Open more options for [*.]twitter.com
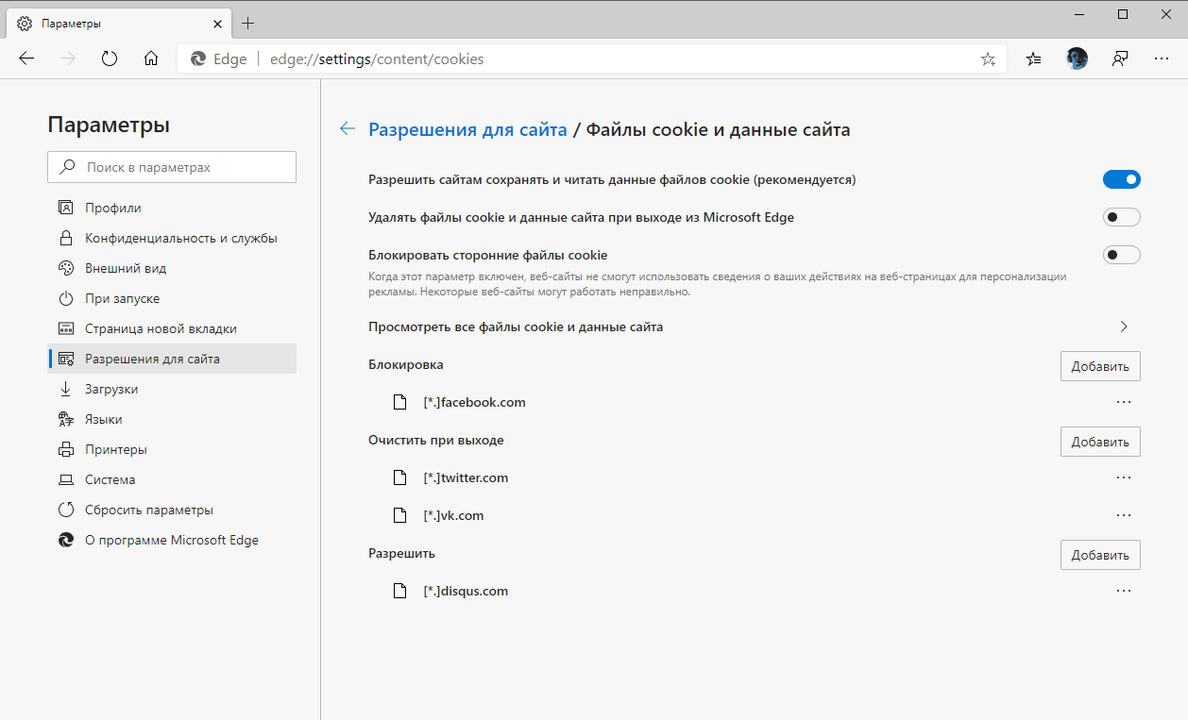Image resolution: width=1188 pixels, height=720 pixels. [1123, 477]
